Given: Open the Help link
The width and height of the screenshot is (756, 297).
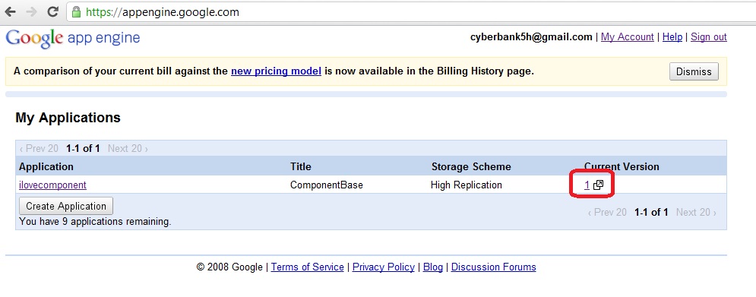Looking at the screenshot, I should click(x=672, y=37).
